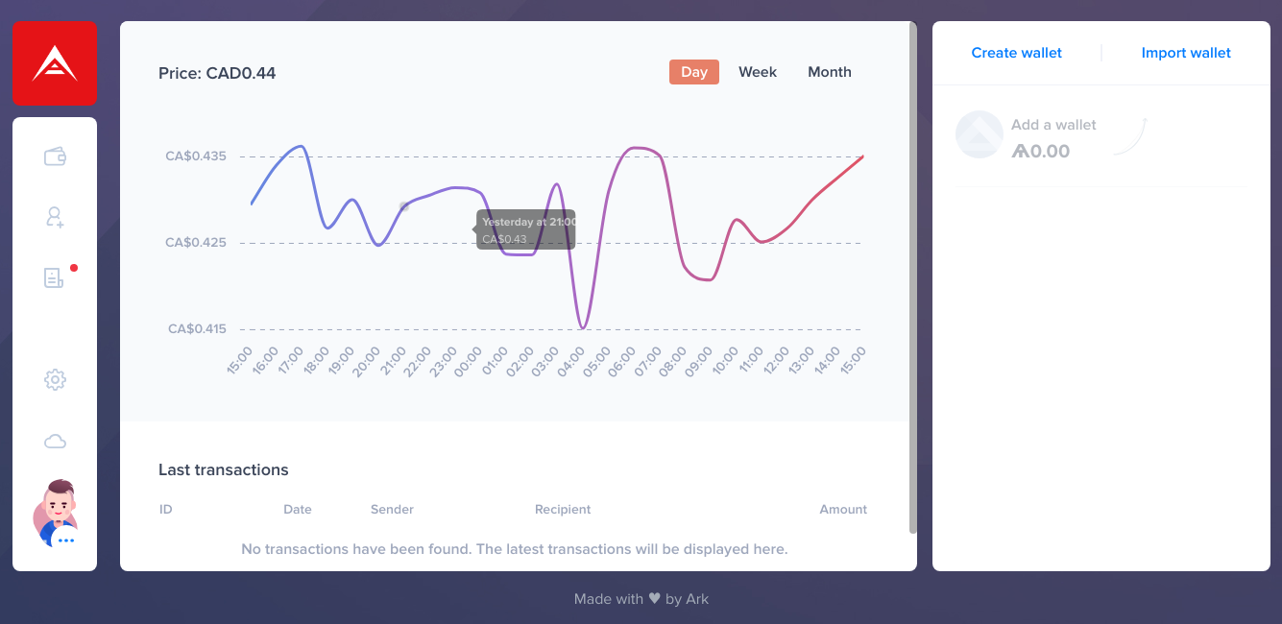
Task: Open contacts via add-person icon
Action: point(55,217)
